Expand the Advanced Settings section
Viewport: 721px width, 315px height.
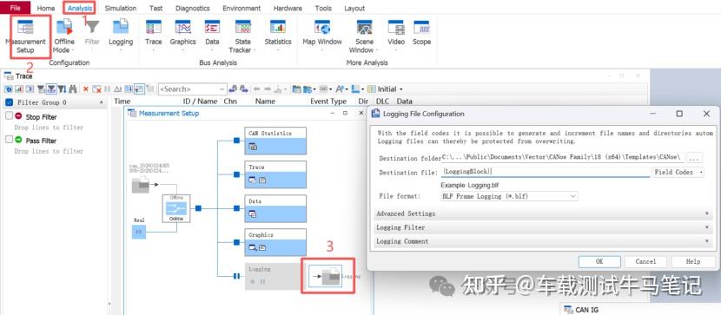544,213
